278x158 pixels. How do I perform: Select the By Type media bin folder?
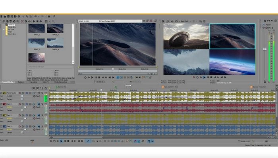(11, 29)
